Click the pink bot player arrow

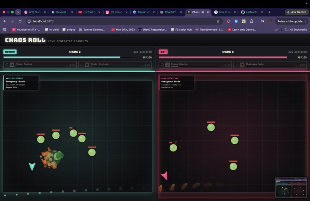[164, 176]
